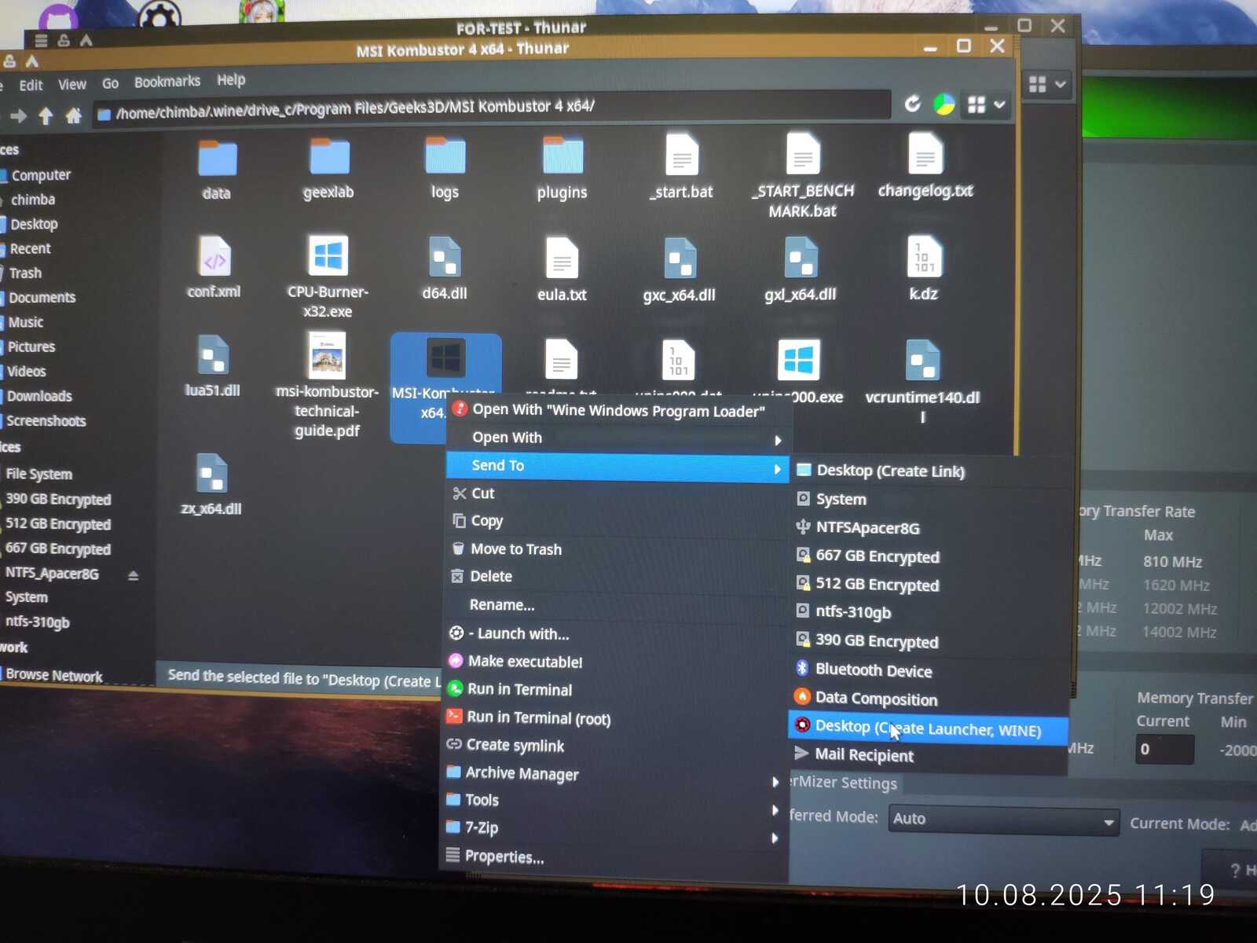The width and height of the screenshot is (1257, 943).
Task: Click Make executable! entry
Action: [615, 662]
